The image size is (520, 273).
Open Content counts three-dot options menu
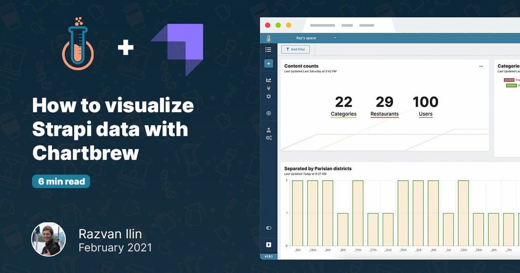click(481, 66)
